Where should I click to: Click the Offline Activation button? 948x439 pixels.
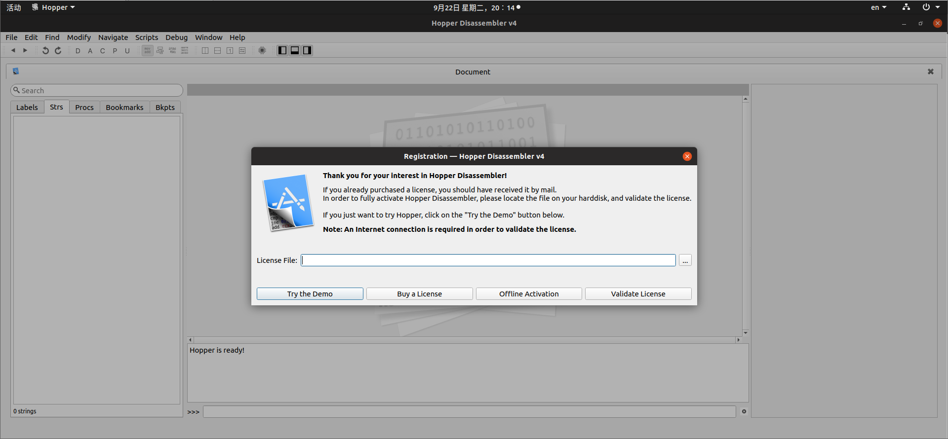[529, 294]
